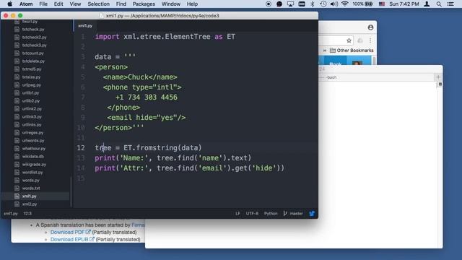Open the Apple menu
The width and height of the screenshot is (462, 260).
9,4
